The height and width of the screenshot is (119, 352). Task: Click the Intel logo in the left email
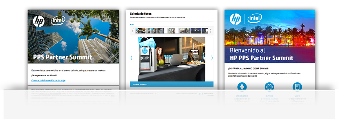click(x=58, y=20)
